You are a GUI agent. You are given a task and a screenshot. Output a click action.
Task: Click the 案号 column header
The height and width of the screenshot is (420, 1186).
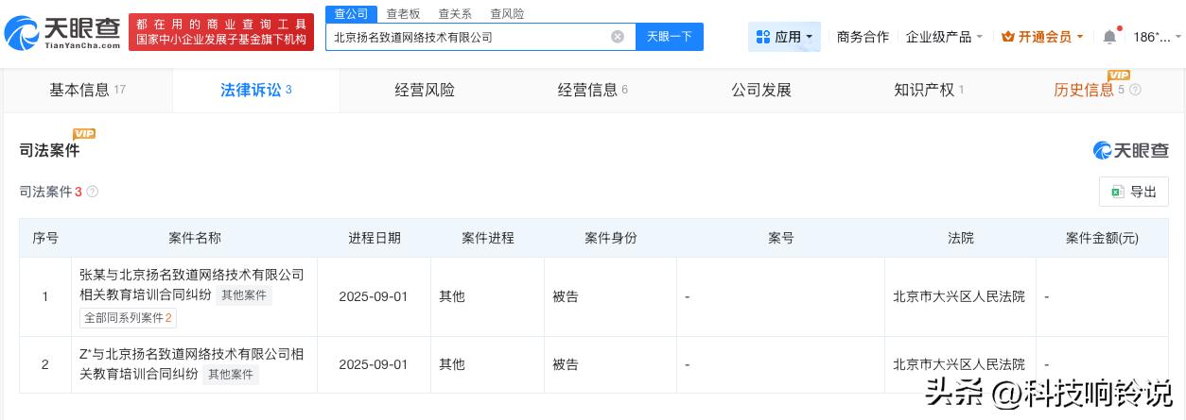(781, 238)
